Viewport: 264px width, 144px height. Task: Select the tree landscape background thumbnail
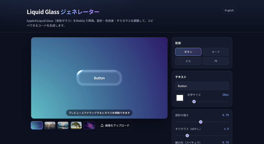tap(76, 125)
